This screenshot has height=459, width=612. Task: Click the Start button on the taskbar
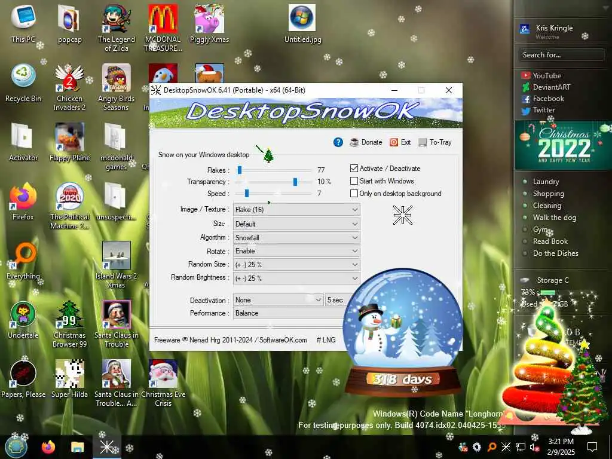pos(16,447)
